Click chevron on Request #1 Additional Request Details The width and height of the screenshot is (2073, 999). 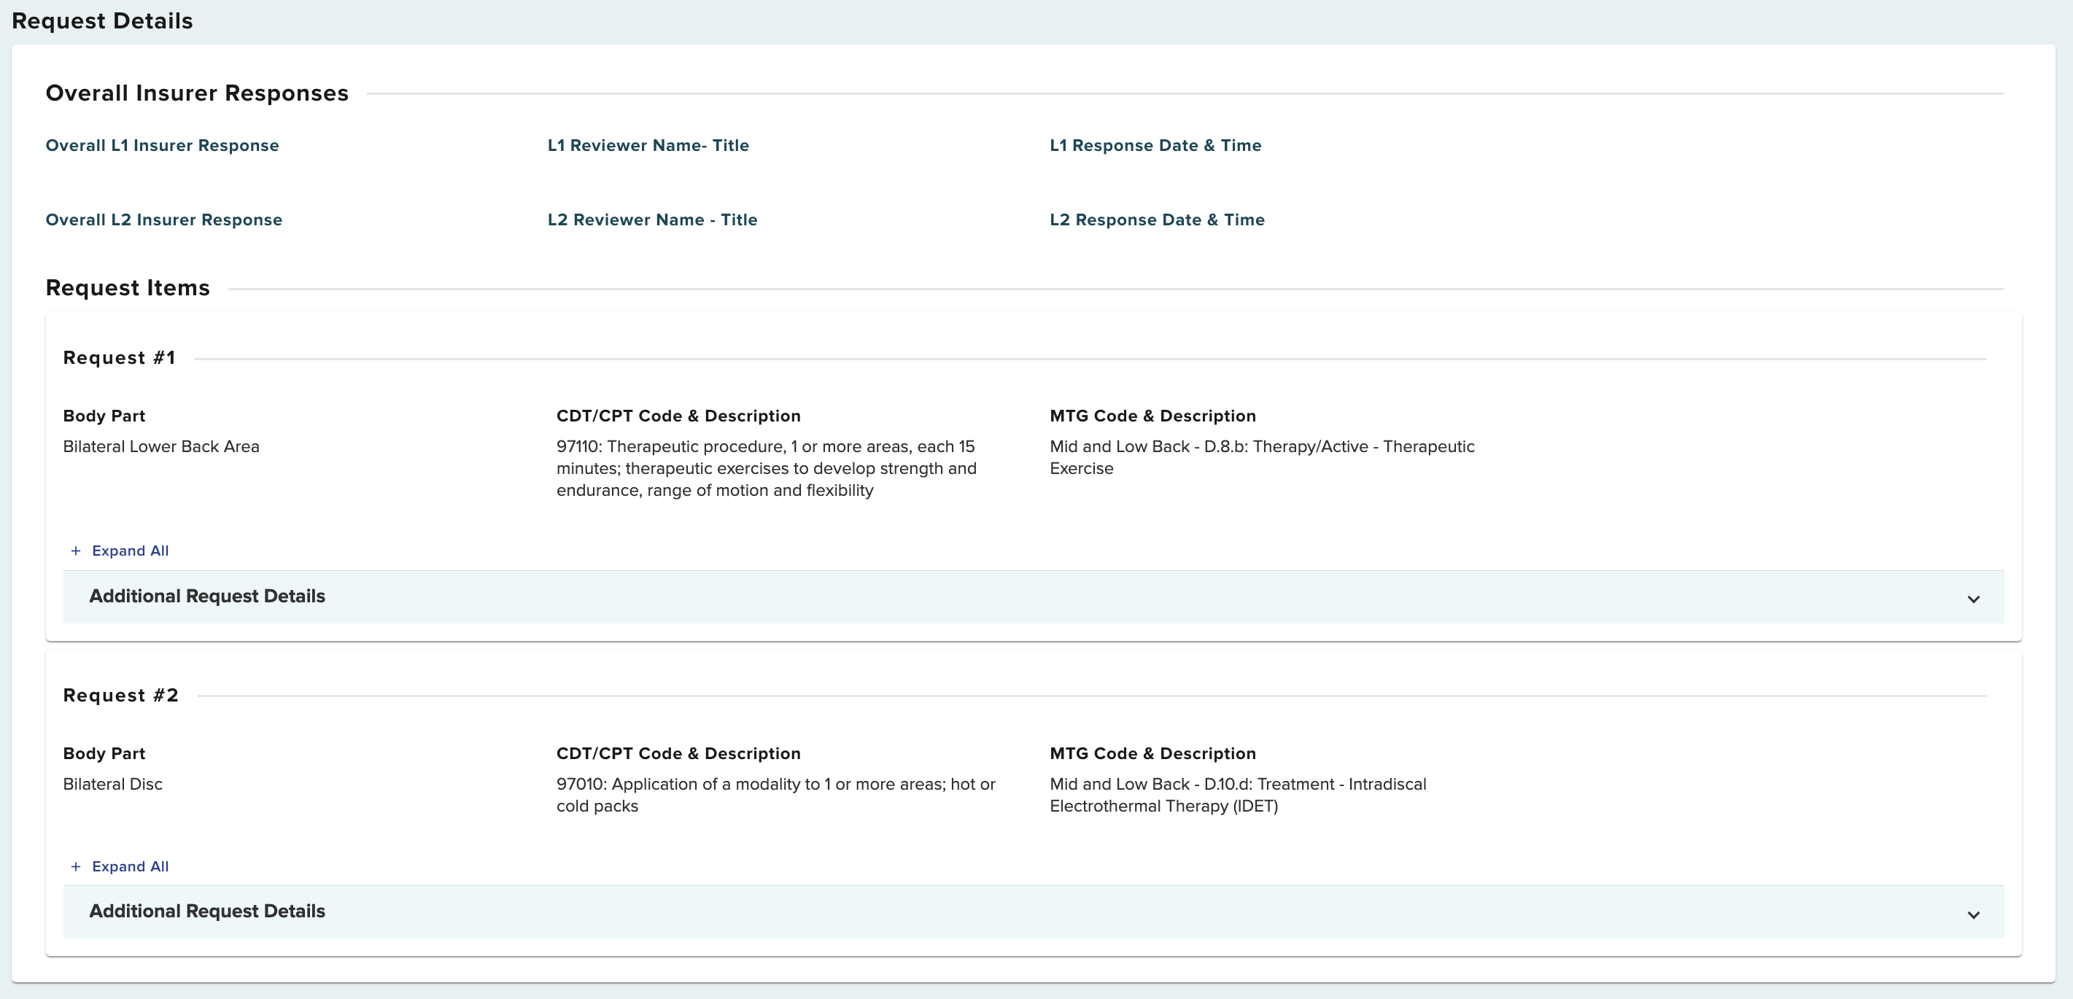click(1972, 599)
